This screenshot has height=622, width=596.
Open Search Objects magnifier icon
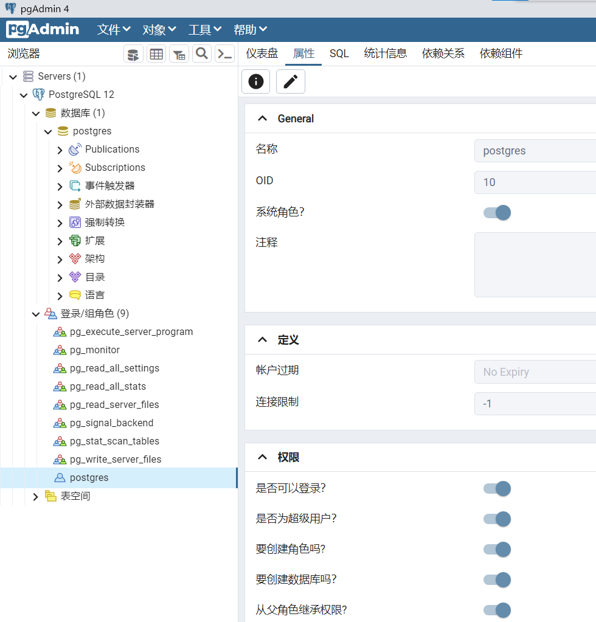[202, 54]
